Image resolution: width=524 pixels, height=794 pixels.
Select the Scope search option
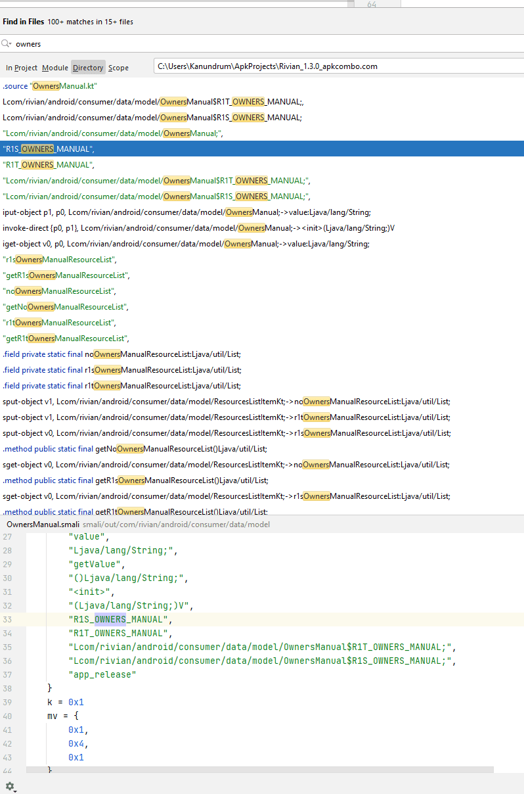point(119,68)
